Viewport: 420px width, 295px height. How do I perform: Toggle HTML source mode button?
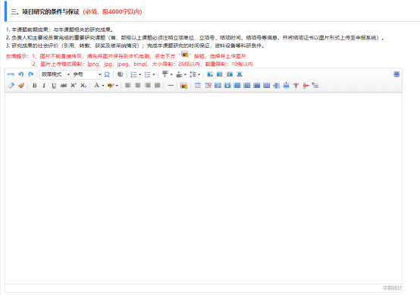coord(11,74)
